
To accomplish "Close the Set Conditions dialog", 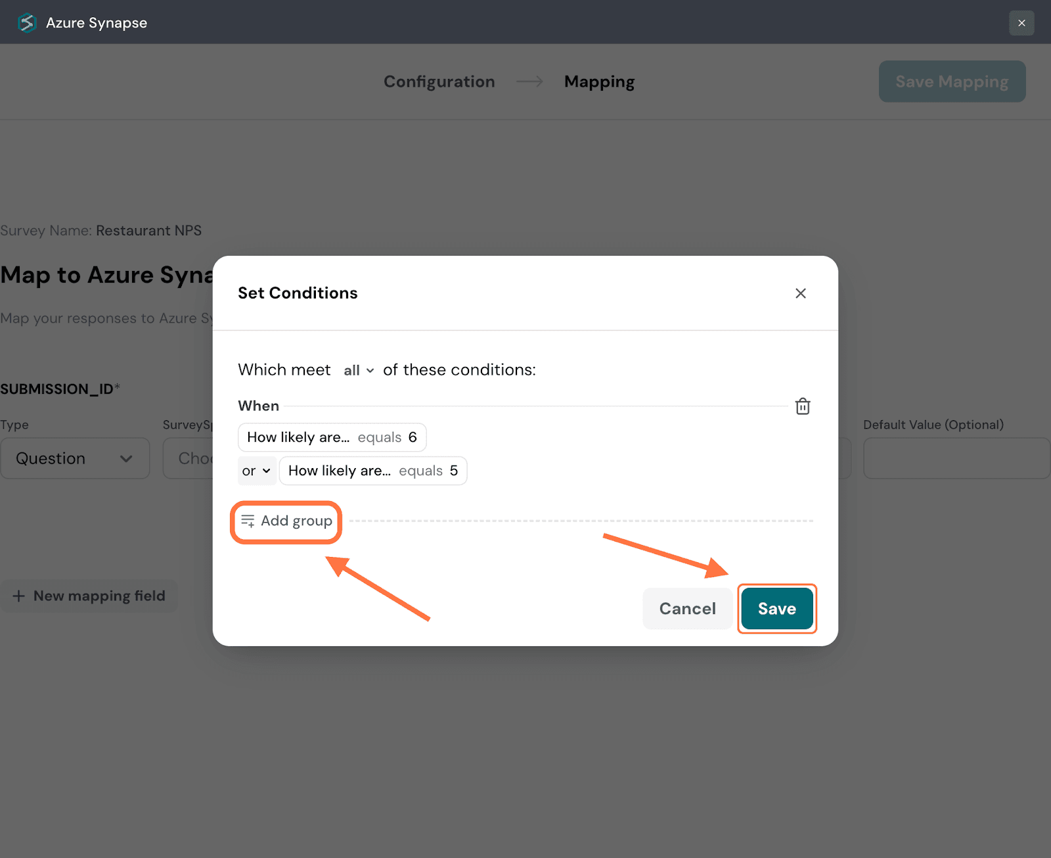I will tap(800, 293).
